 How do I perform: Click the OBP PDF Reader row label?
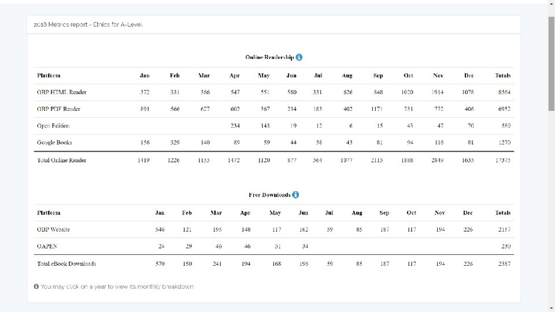(58, 109)
